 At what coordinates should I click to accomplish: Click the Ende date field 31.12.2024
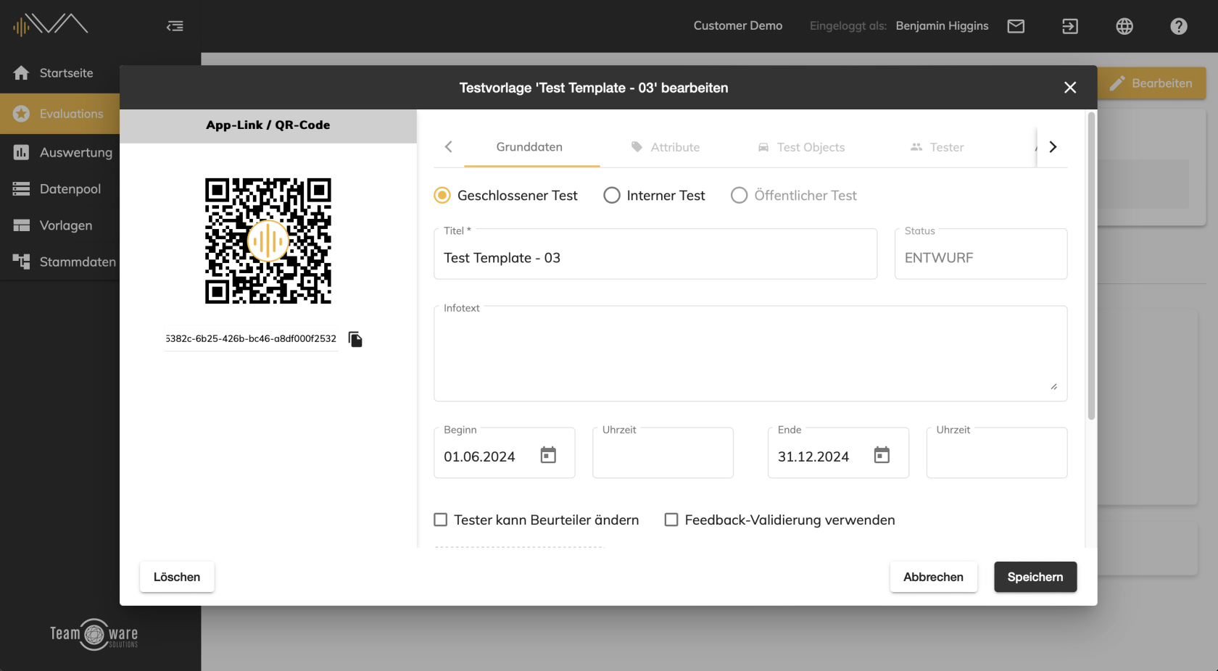(838, 453)
